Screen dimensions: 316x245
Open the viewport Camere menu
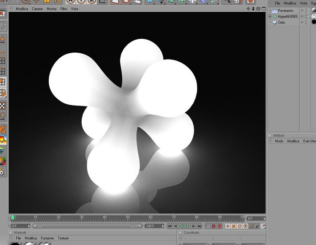click(x=37, y=9)
